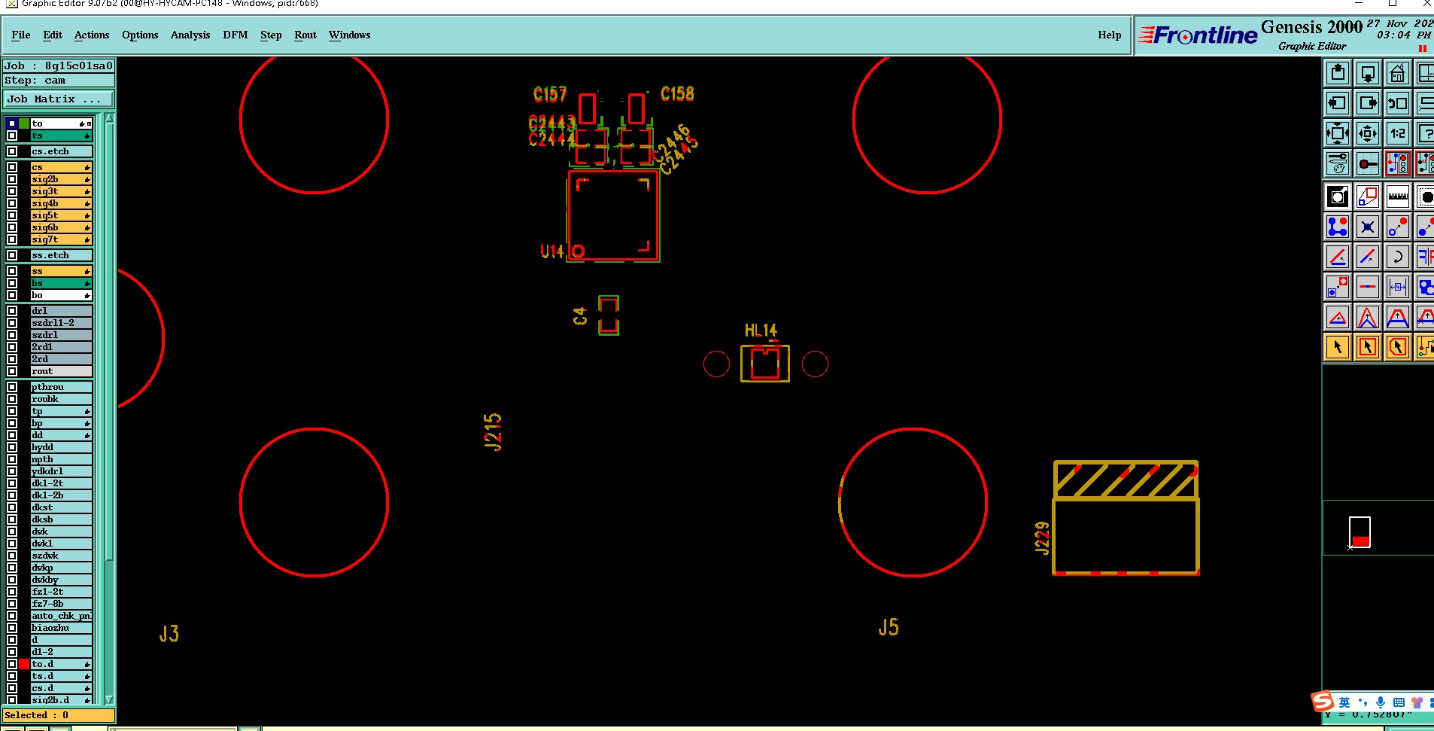Click the layer list scrollbar down arrow
The image size is (1434, 731).
[x=109, y=699]
